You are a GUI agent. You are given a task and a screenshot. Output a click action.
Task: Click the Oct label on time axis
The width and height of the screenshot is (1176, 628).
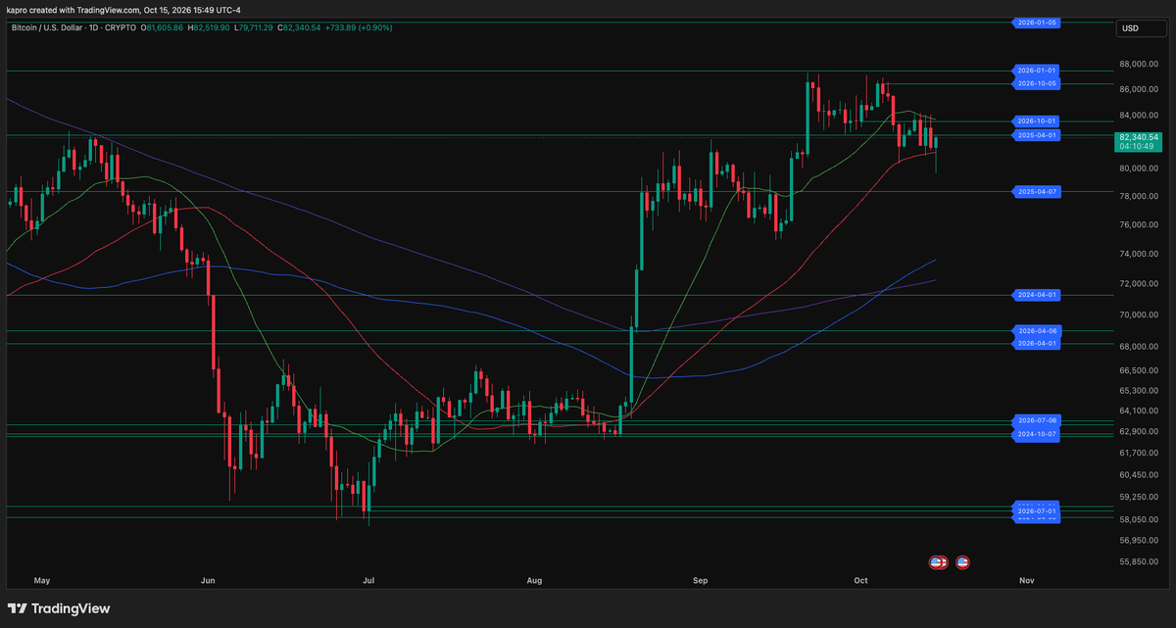click(860, 581)
